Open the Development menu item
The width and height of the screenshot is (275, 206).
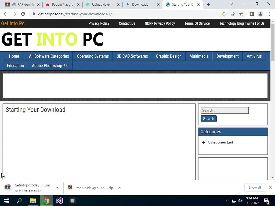(x=227, y=56)
